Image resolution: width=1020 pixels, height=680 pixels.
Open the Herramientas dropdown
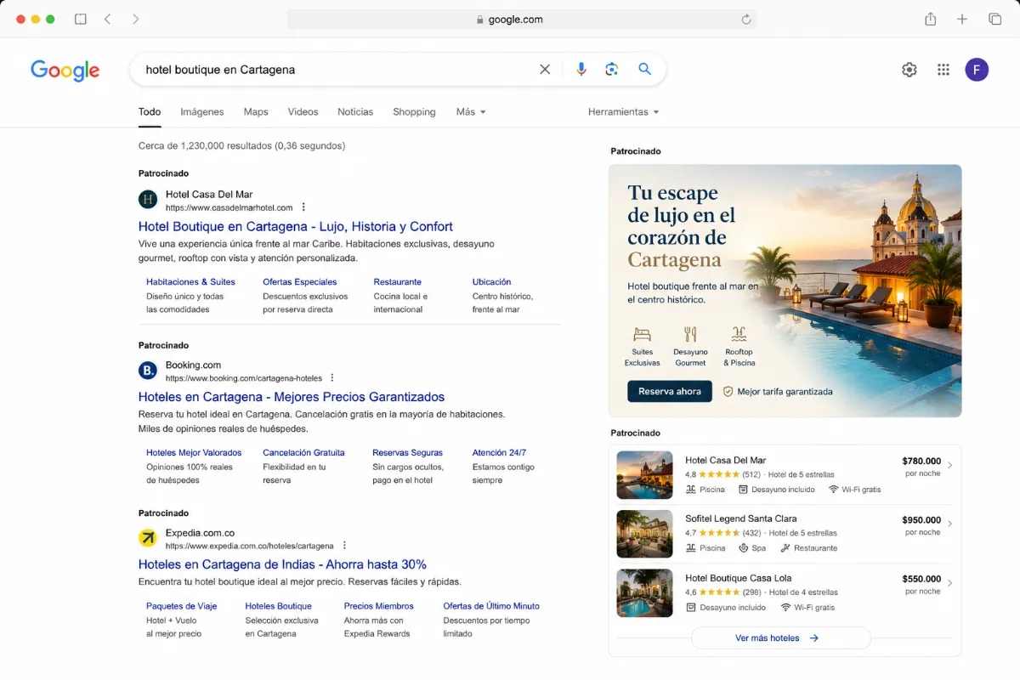623,112
